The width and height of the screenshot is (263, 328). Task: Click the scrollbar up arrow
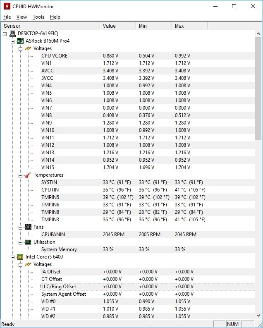pos(258,34)
